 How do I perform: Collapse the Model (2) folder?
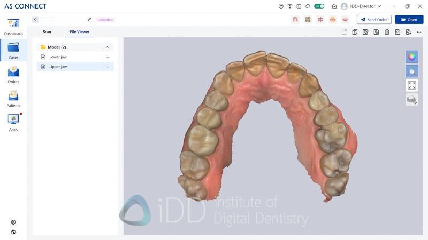[107, 47]
